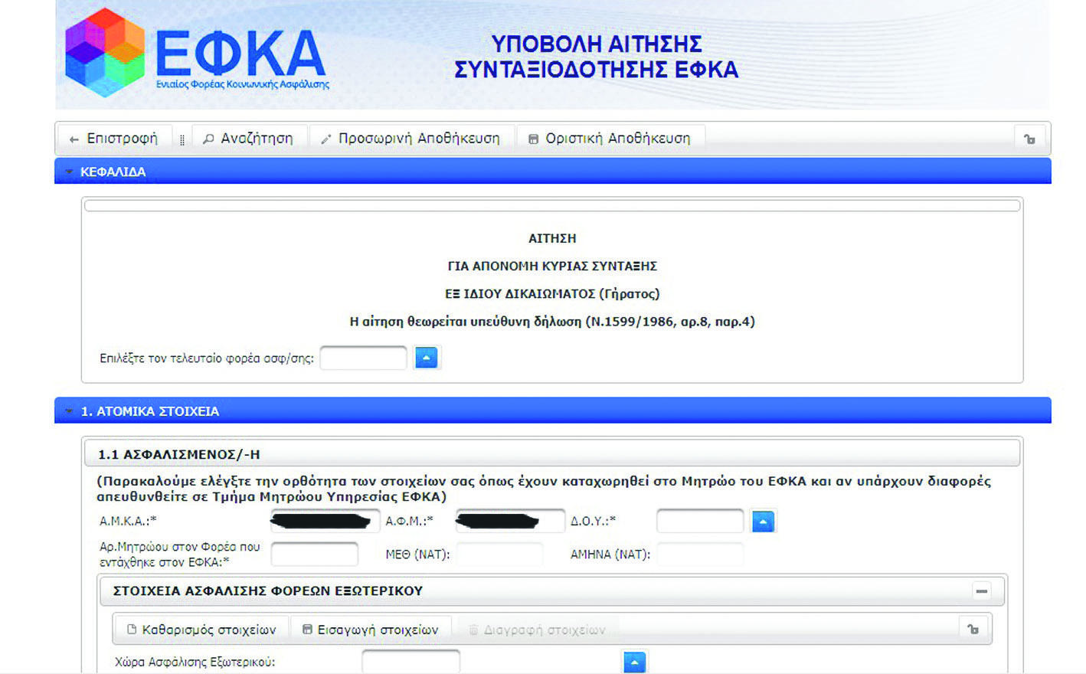Click Οριστική Αποθήκευση for final save
The width and height of the screenshot is (1086, 674).
point(610,139)
